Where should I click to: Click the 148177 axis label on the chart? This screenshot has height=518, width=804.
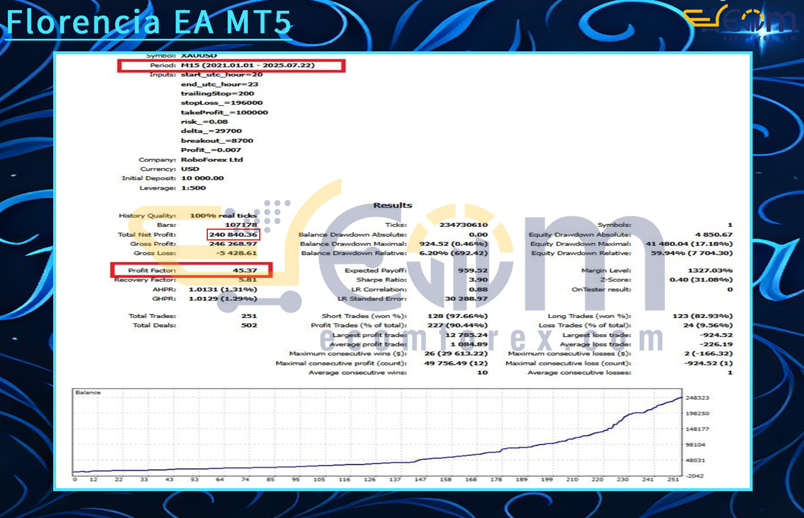(698, 428)
